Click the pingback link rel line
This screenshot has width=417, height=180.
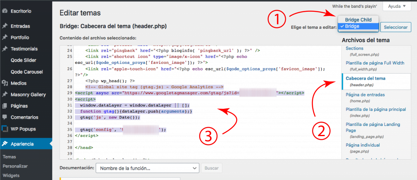[x=173, y=51]
